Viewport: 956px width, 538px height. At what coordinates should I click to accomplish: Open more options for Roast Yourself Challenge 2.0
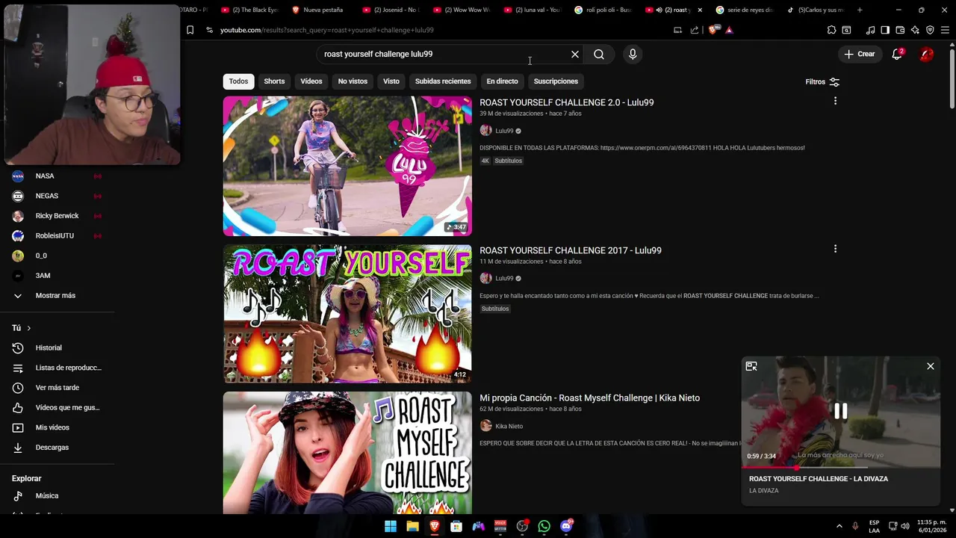coord(835,101)
